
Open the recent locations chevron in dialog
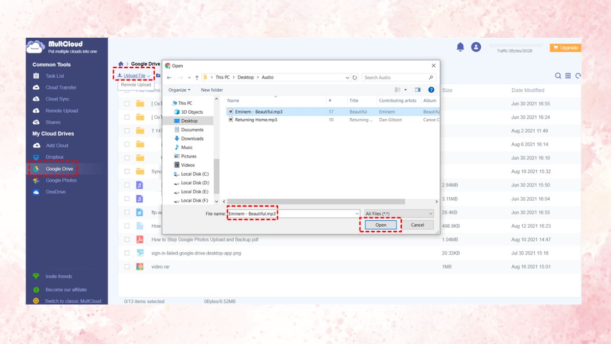point(189,77)
